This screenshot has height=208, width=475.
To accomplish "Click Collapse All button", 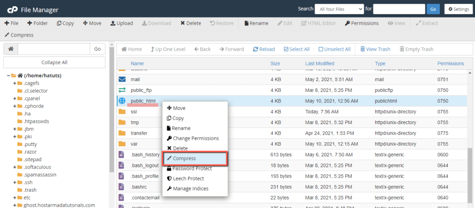I will click(54, 62).
